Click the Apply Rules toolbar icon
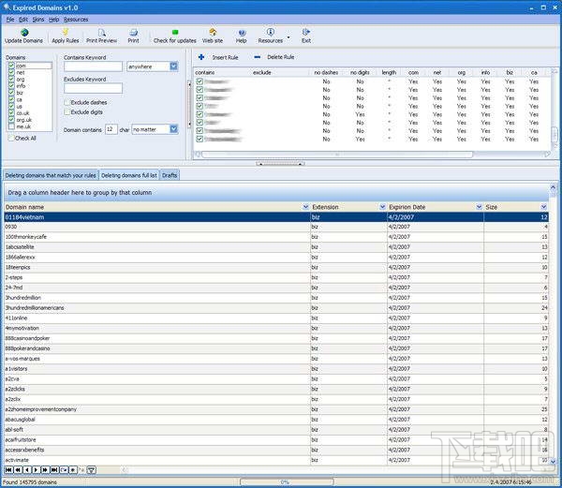Image resolution: width=562 pixels, height=488 pixels. coord(65,35)
